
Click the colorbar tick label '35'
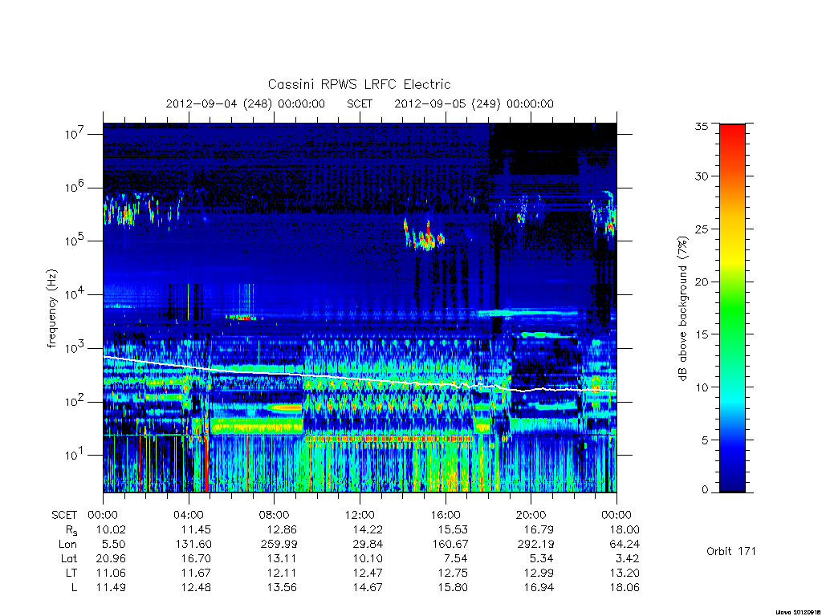[702, 126]
